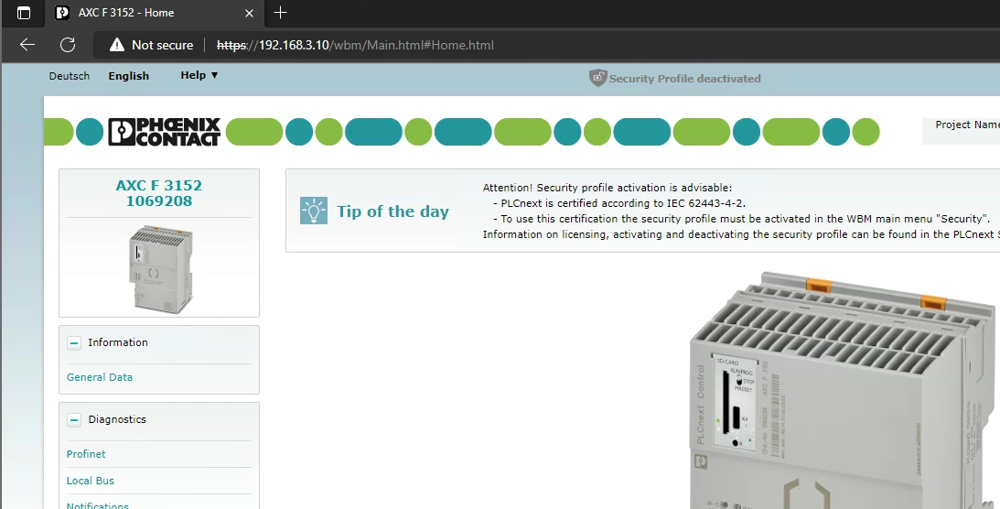The image size is (1000, 509).
Task: Click the order number 1069208
Action: 159,200
